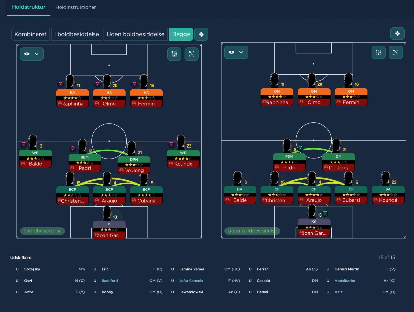Click Balde's silhouette on out-of-possession pitch
The width and height of the screenshot is (414, 312).
(237, 179)
